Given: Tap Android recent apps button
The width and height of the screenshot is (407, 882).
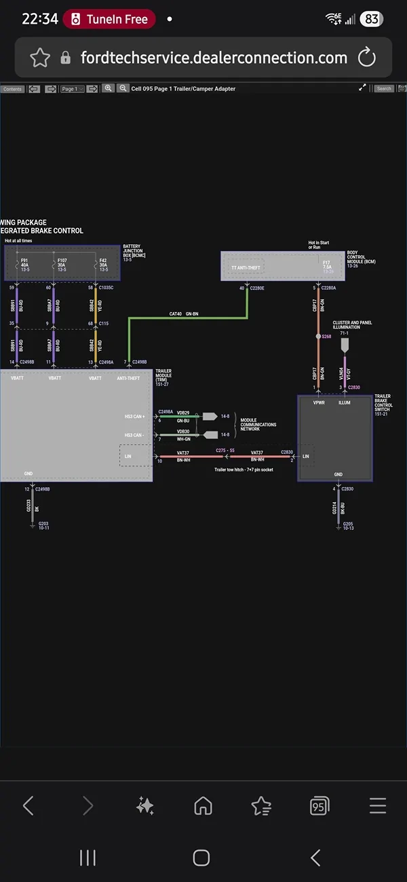Looking at the screenshot, I should [x=88, y=858].
